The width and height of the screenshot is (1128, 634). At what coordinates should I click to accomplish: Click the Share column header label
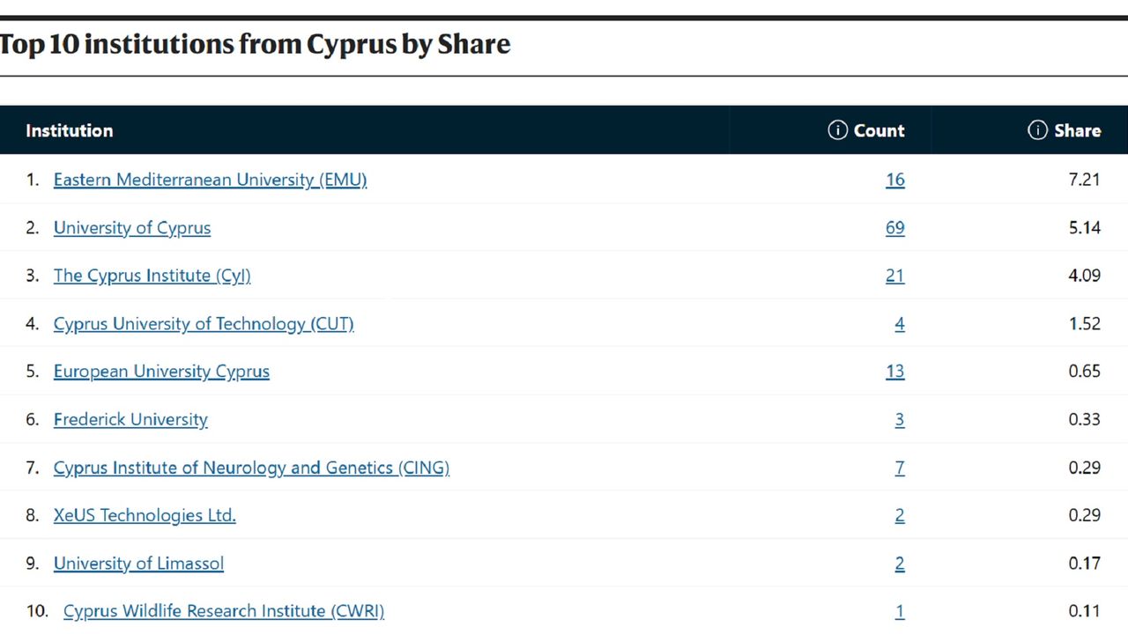[x=1078, y=130]
